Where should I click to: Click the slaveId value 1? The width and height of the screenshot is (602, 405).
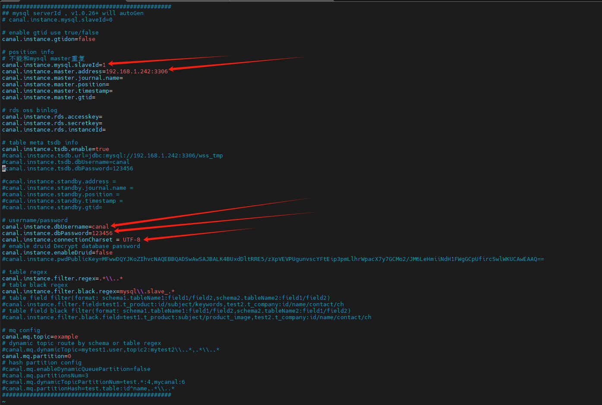(x=104, y=65)
